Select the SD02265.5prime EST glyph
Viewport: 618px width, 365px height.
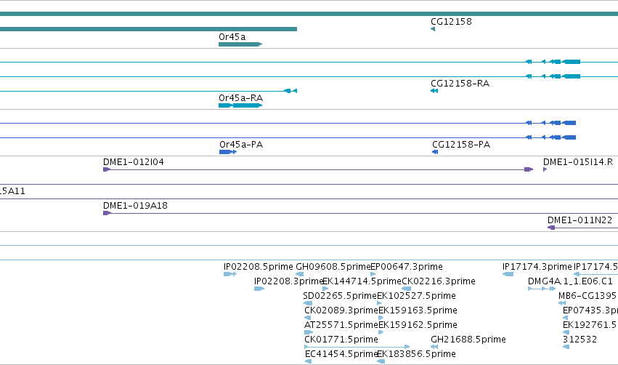click(308, 303)
